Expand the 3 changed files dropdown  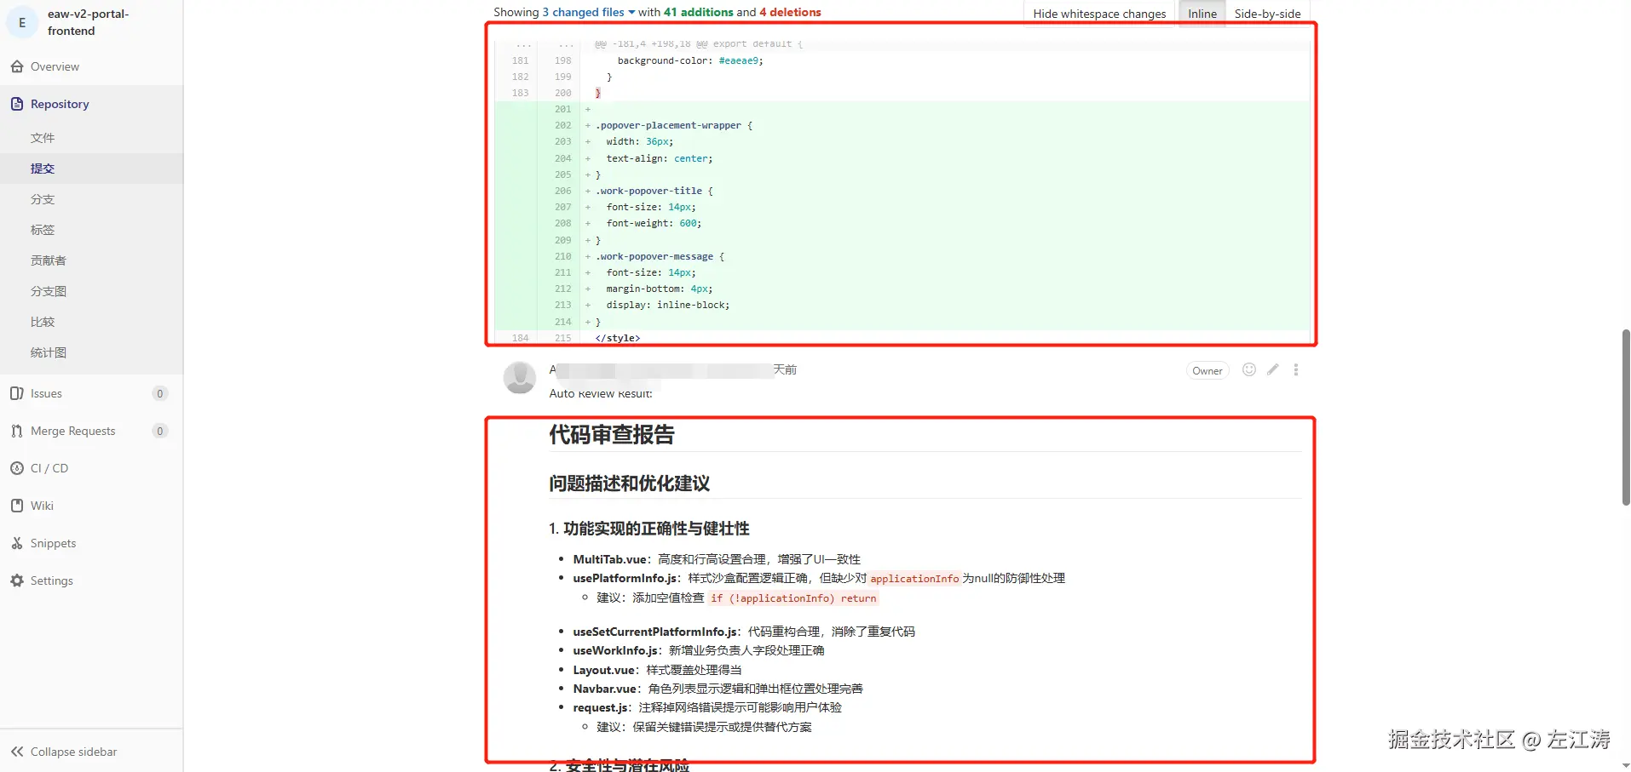[587, 12]
